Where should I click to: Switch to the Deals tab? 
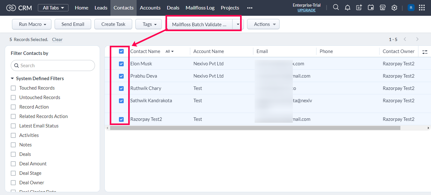click(x=173, y=8)
